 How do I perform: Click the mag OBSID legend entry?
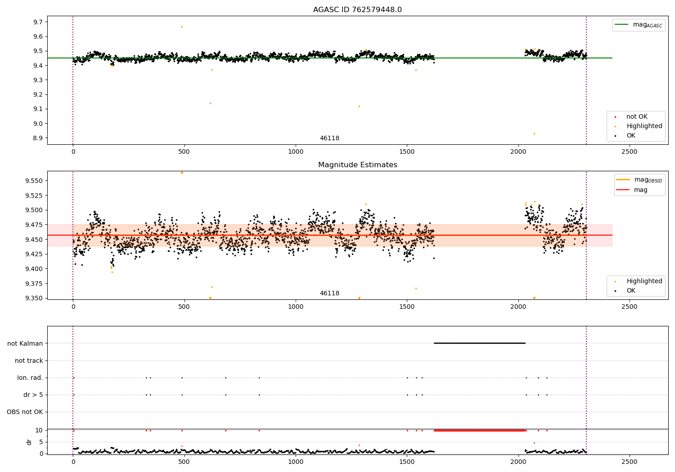(x=640, y=180)
